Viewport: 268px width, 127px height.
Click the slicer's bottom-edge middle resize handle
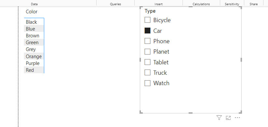point(191,113)
